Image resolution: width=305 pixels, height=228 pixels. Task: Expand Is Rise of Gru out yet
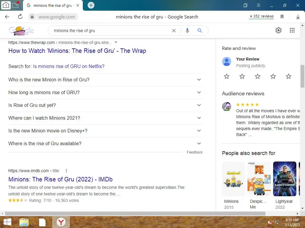click(105, 105)
